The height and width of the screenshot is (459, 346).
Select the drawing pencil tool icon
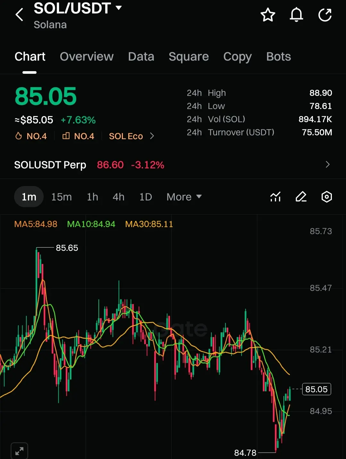301,197
